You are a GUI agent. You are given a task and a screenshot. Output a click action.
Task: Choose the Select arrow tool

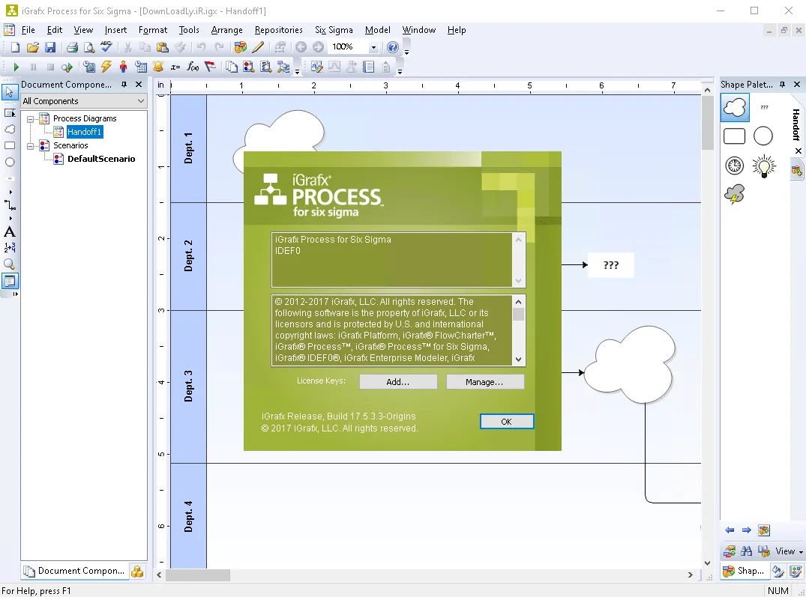(9, 92)
